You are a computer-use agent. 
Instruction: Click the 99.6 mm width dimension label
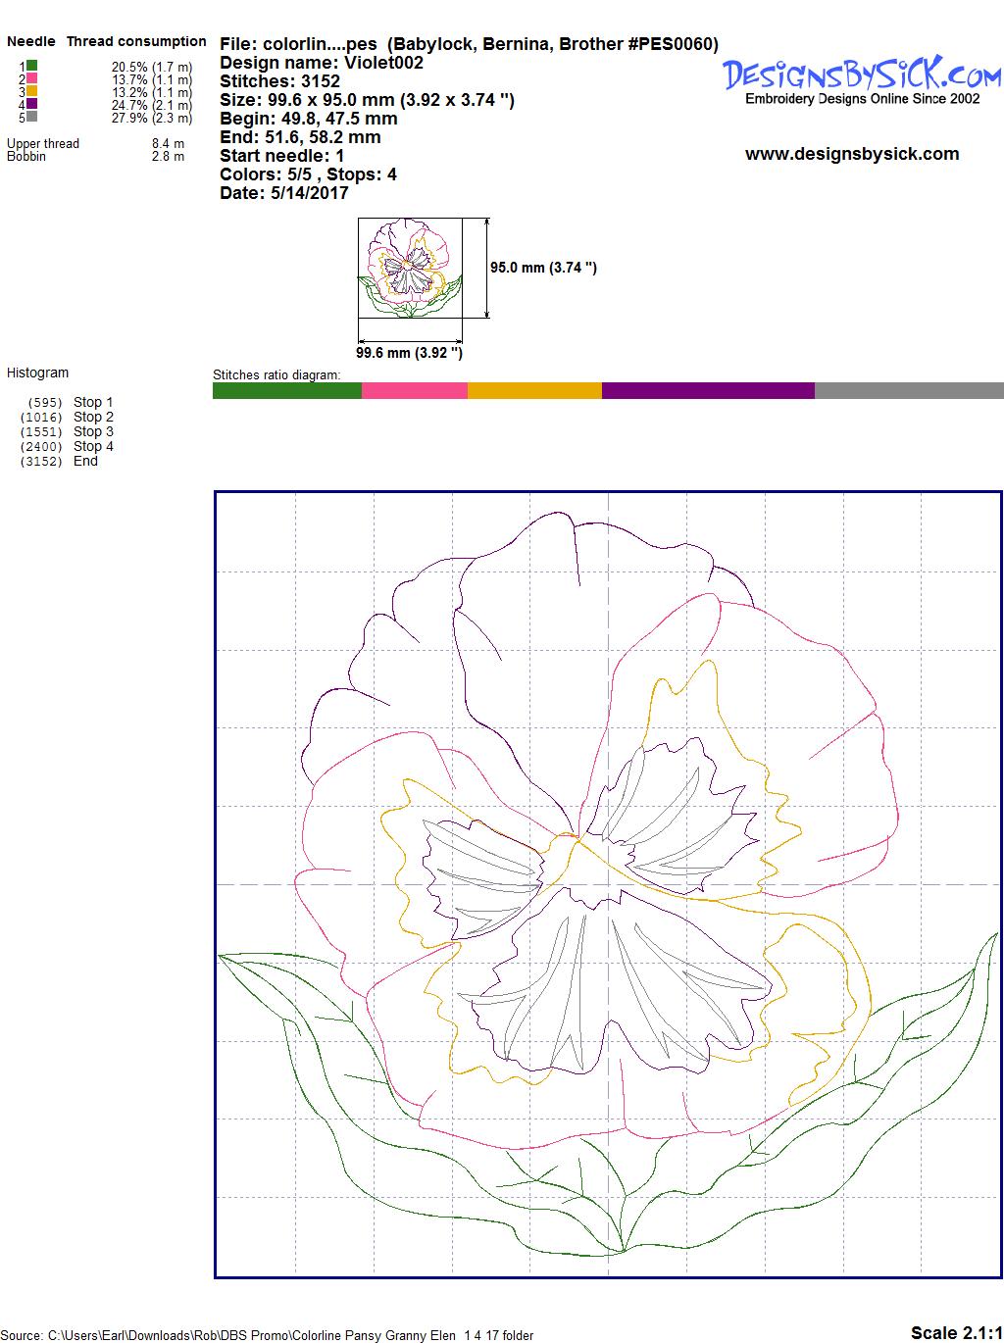coord(409,353)
